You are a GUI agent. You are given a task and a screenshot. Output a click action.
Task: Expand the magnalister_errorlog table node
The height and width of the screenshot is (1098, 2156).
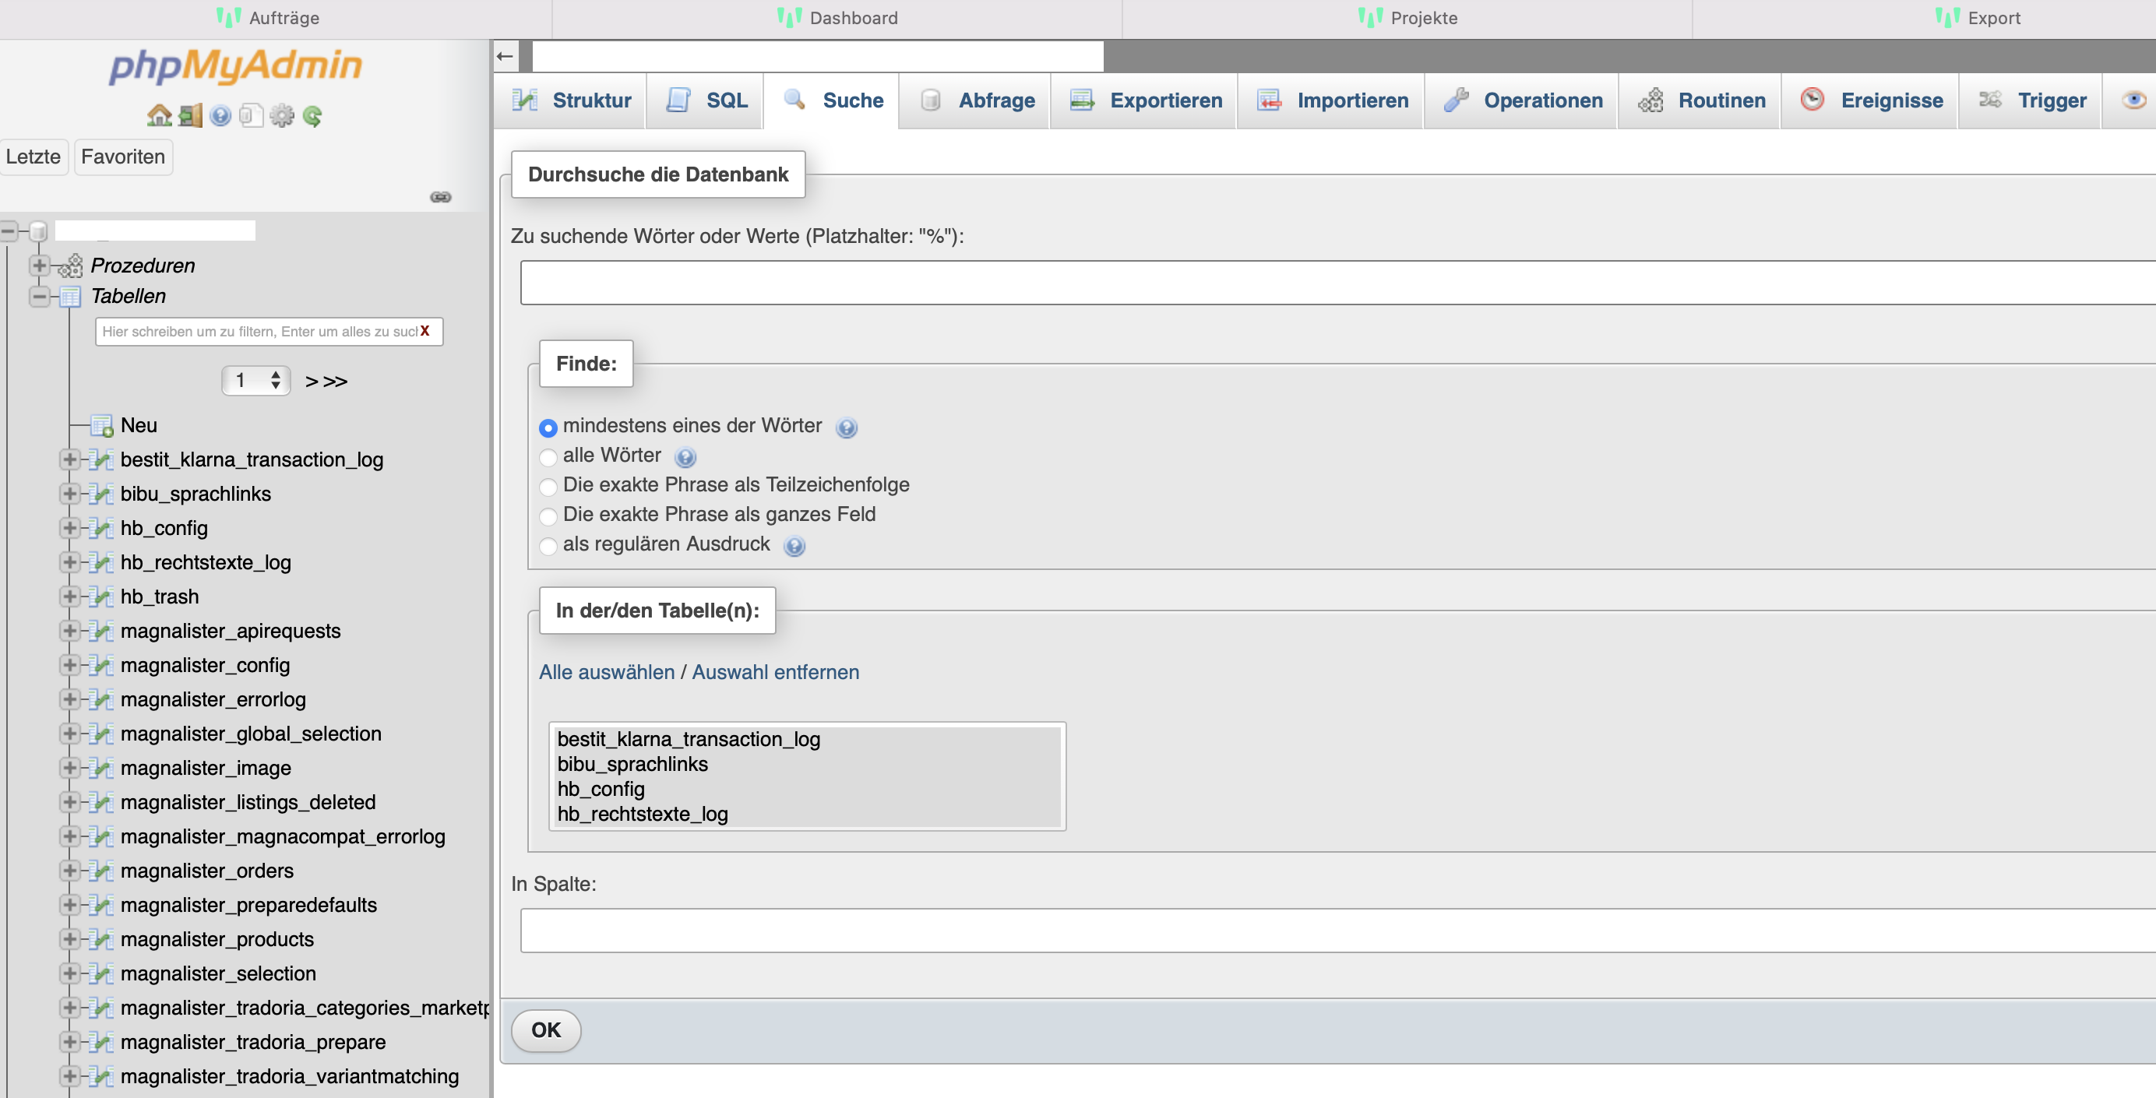coord(69,699)
